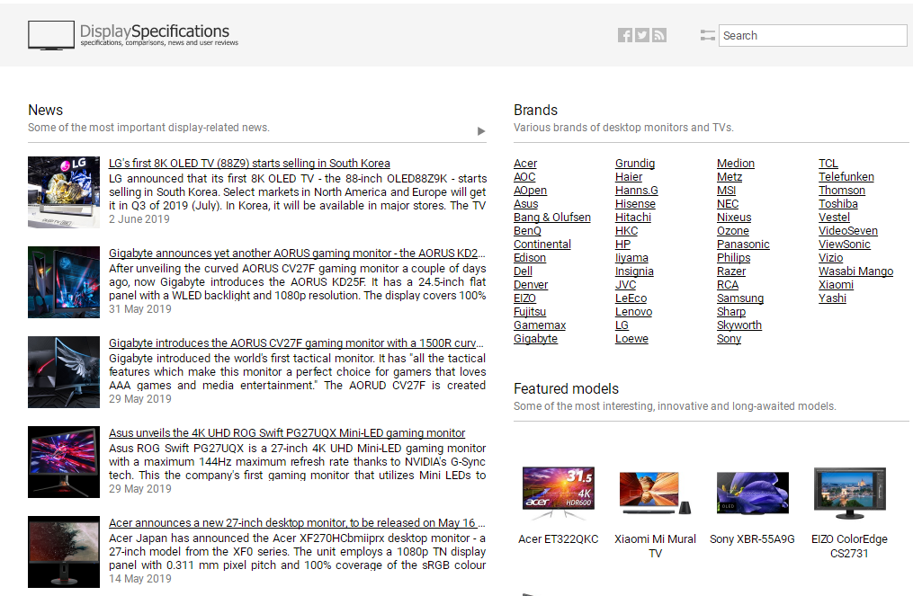Screen dimensions: 913x596
Task: Visit the Lenovo brand page
Action: point(633,311)
